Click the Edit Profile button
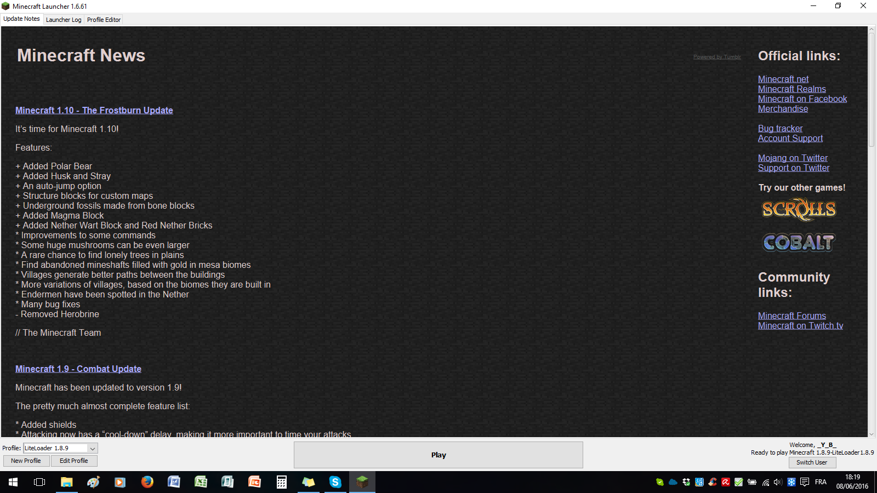 coord(74,461)
